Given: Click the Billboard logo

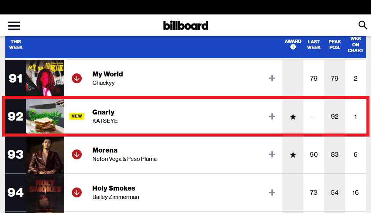Looking at the screenshot, I should coord(186,25).
